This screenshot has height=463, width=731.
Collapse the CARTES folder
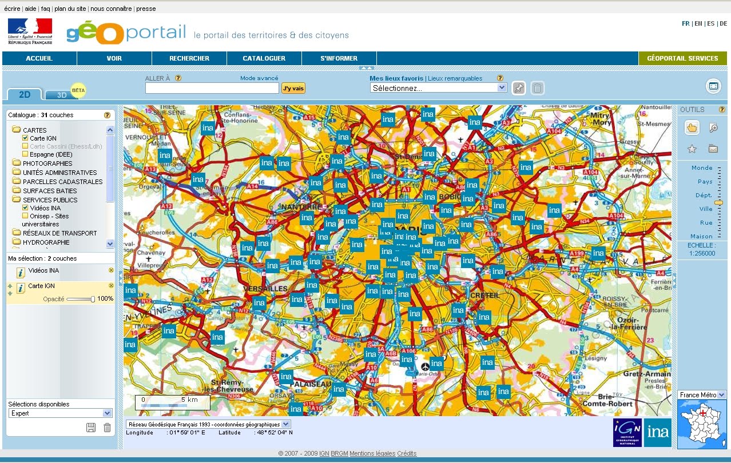17,130
